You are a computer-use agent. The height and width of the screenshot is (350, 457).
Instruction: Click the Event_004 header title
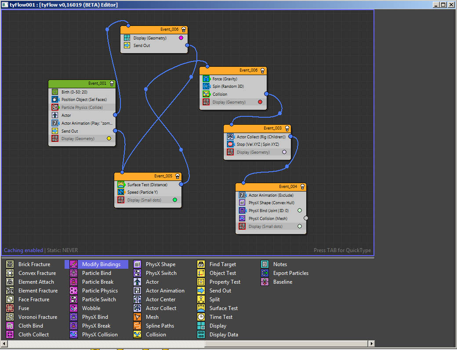(x=288, y=187)
